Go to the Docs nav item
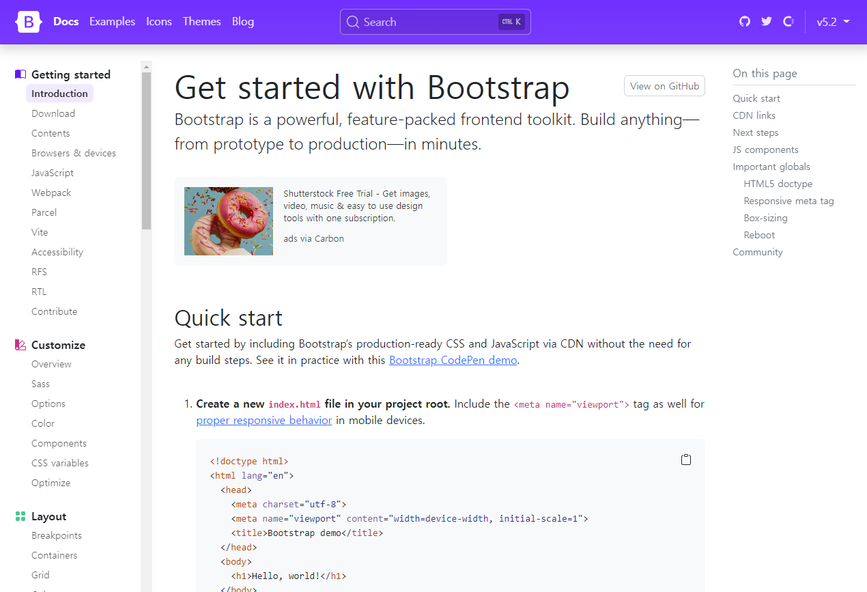The image size is (867, 592). pos(66,22)
